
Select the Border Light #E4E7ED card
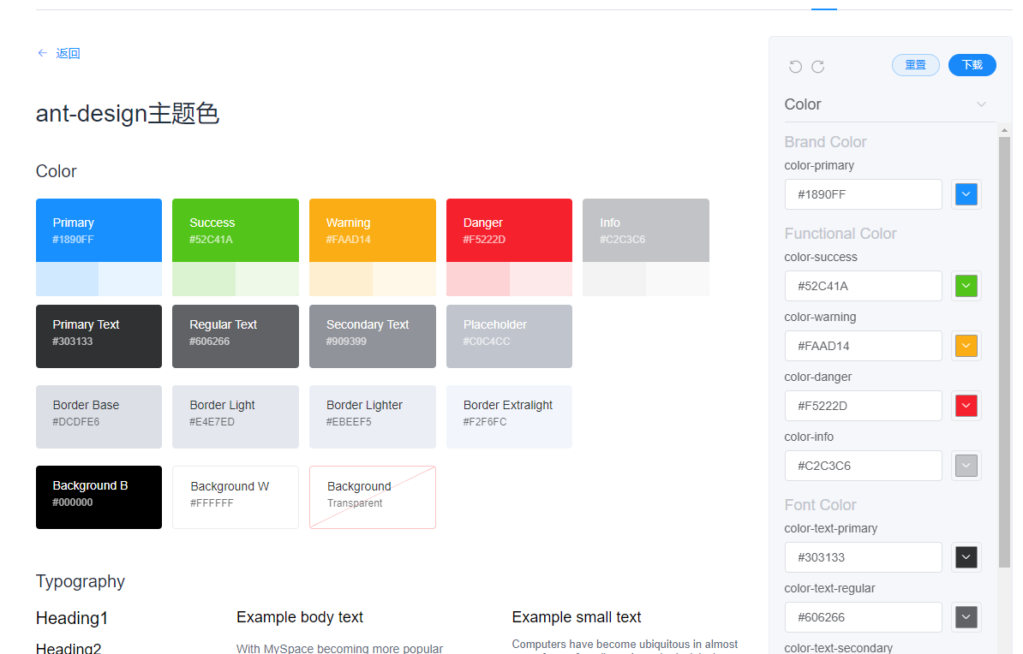(x=236, y=417)
